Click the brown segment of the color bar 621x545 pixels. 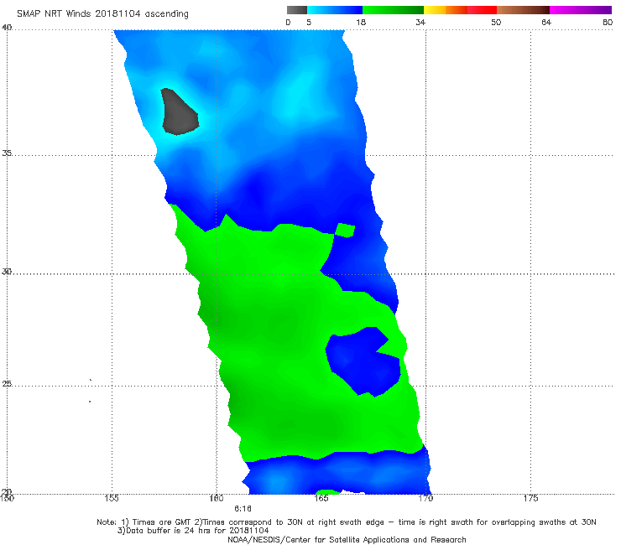pos(523,10)
